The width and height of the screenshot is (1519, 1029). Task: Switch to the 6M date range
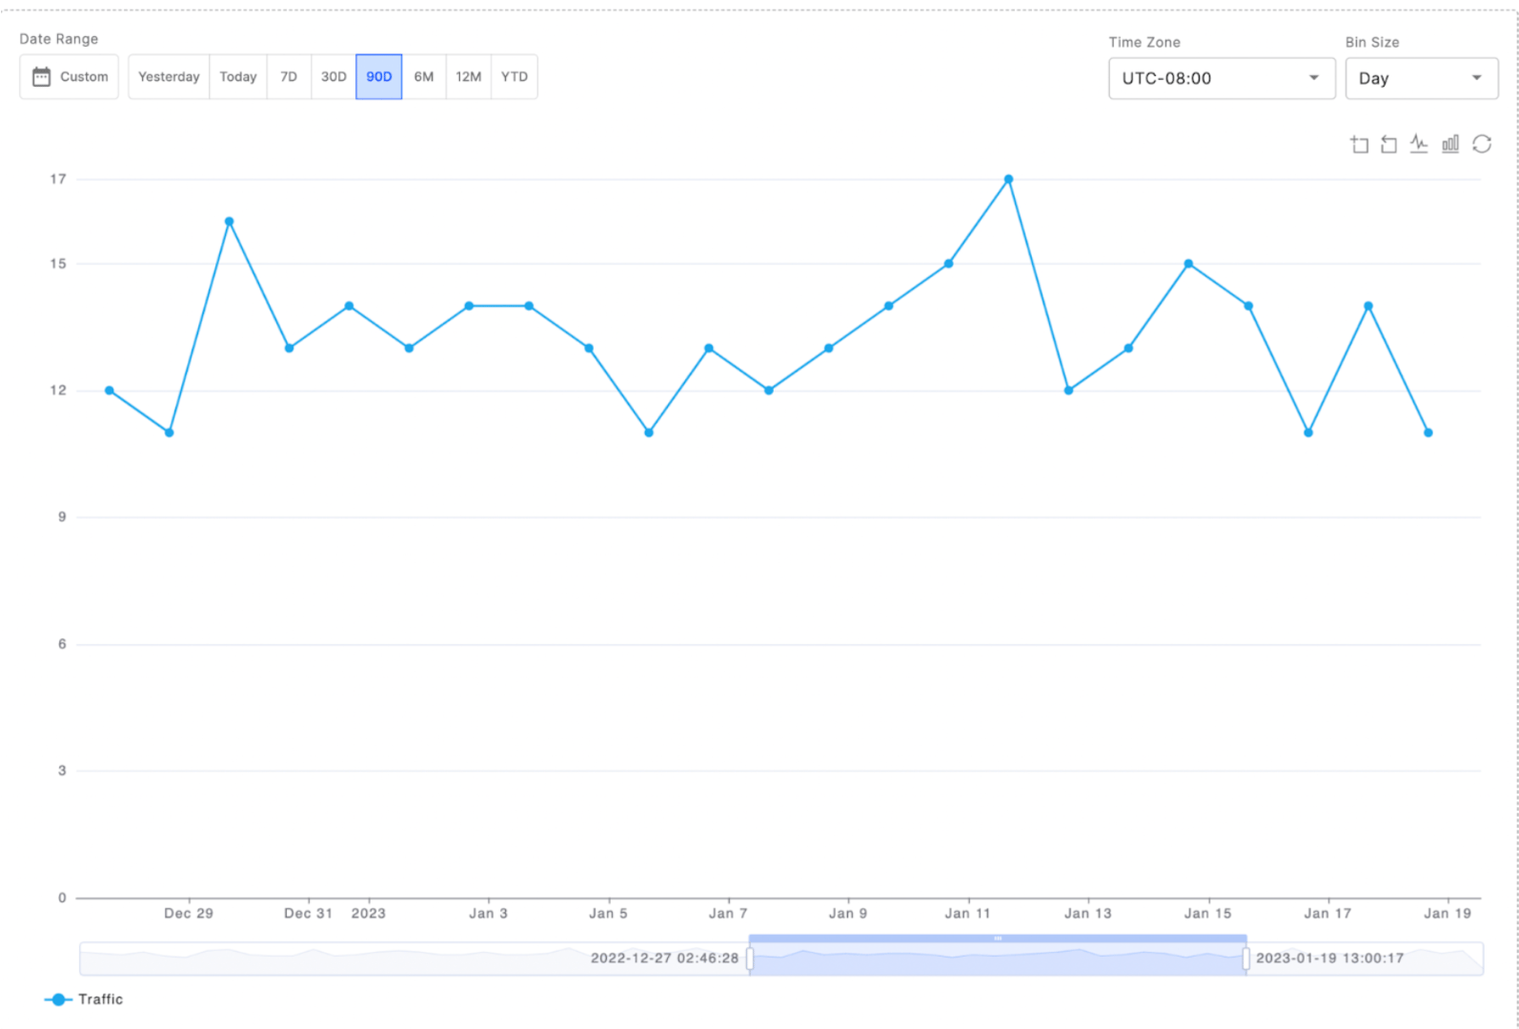click(x=424, y=77)
